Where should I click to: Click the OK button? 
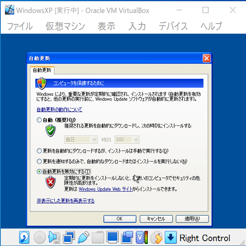click(120, 219)
